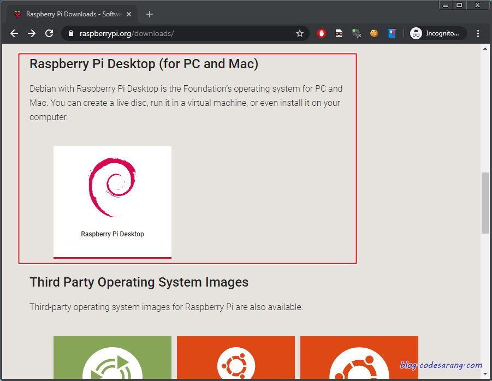Open the blue bookmark extension icon
The width and height of the screenshot is (492, 381).
pos(392,33)
